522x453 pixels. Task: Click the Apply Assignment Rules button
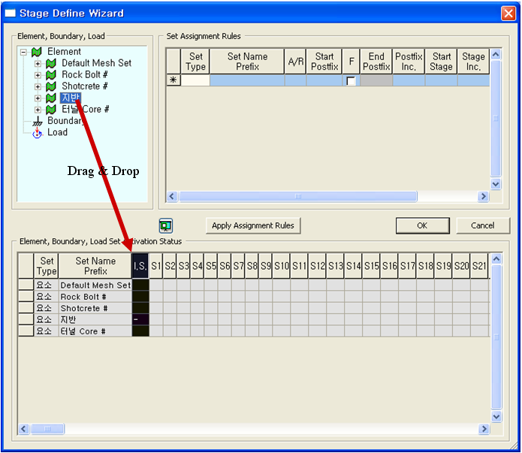[253, 225]
